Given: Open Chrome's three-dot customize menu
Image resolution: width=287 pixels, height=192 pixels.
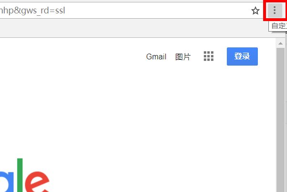Looking at the screenshot, I should point(275,11).
